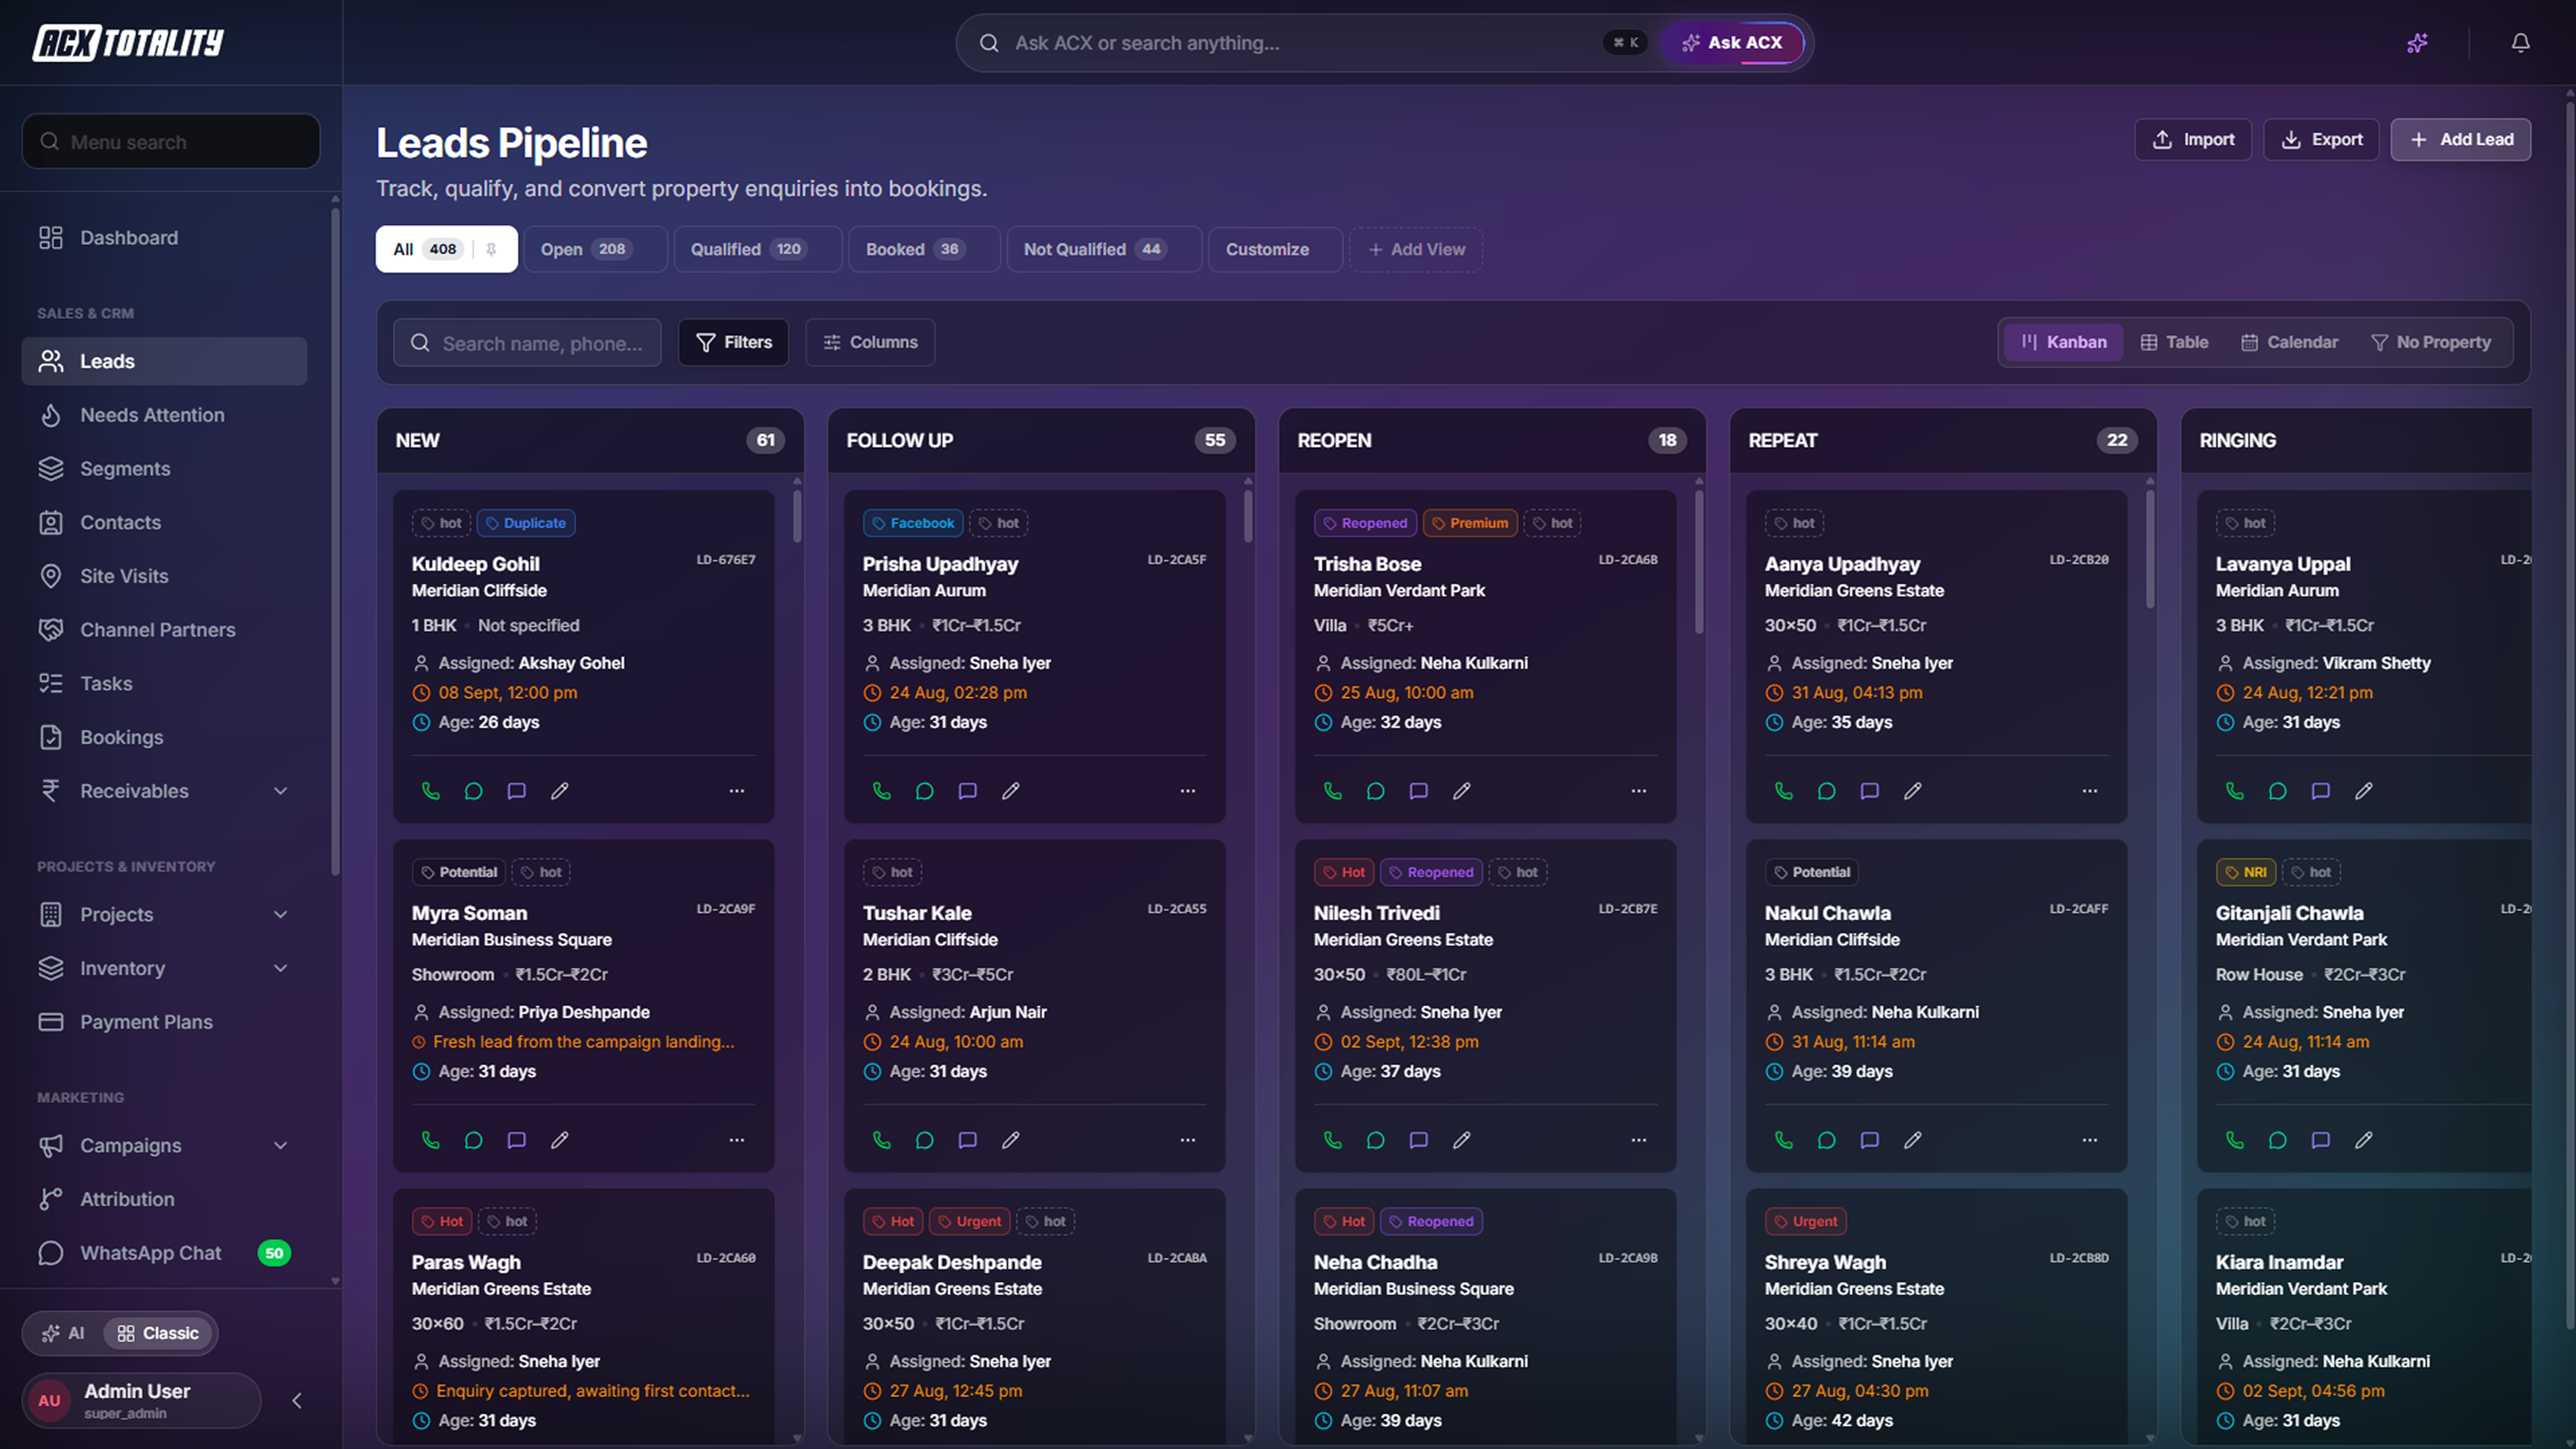Screen dimensions: 2576x1449
Task: Open Segments in the sidebar
Action: pyautogui.click(x=164, y=468)
